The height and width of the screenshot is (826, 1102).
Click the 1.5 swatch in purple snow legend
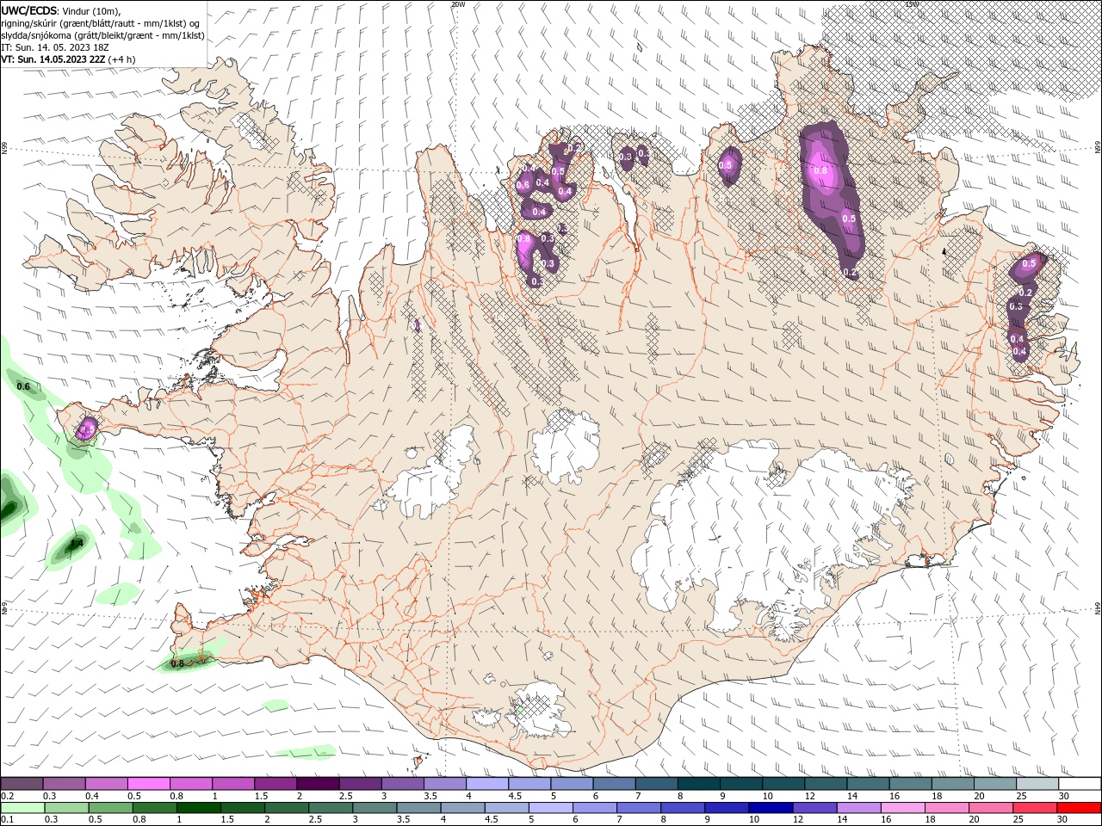[275, 784]
